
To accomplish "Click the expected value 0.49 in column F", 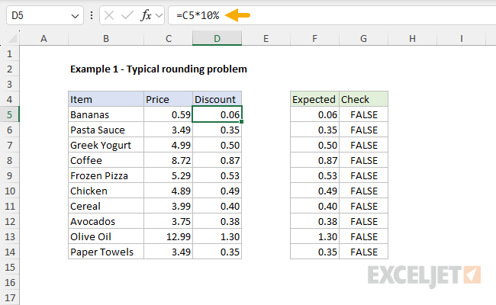I will click(314, 191).
